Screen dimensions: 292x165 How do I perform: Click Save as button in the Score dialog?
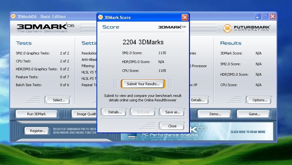[x=173, y=112]
